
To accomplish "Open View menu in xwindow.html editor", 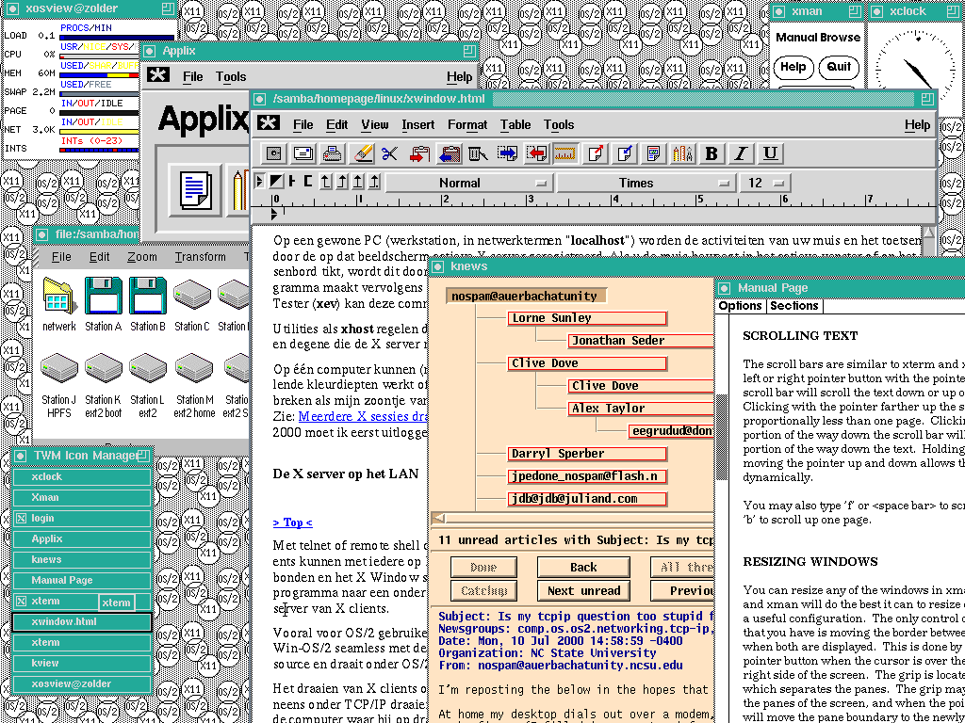I will 375,125.
